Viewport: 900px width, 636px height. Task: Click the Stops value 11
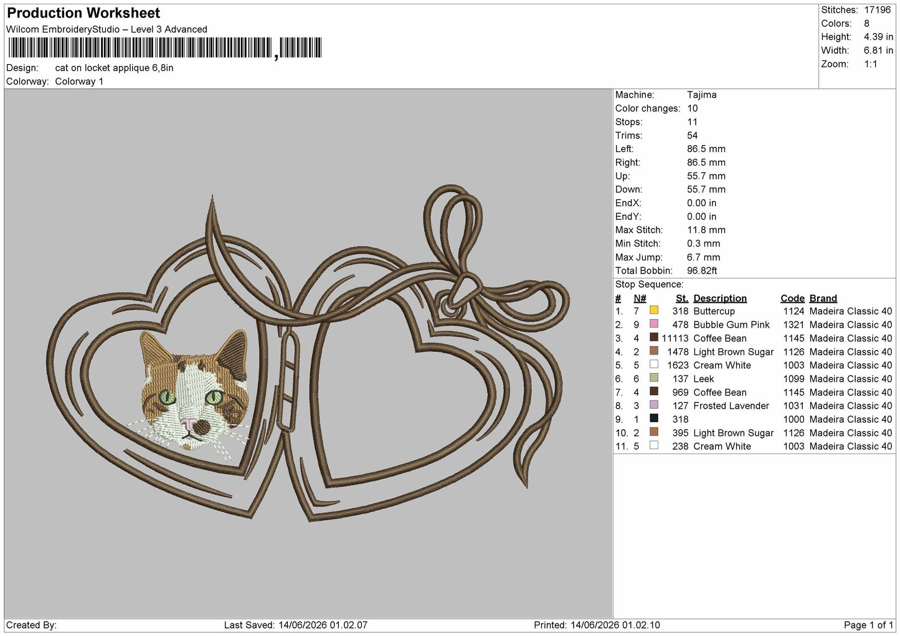pos(692,122)
